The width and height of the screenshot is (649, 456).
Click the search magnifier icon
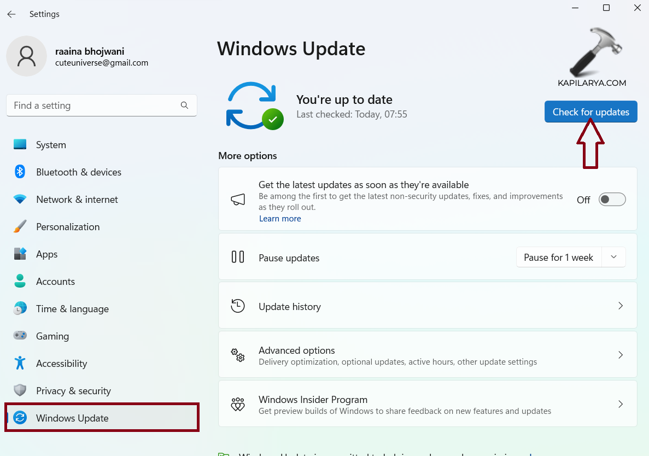click(184, 106)
